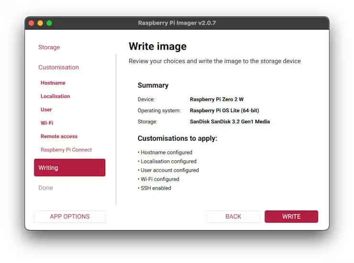Select the highlighted Writing step
The image size is (354, 263).
(x=69, y=168)
